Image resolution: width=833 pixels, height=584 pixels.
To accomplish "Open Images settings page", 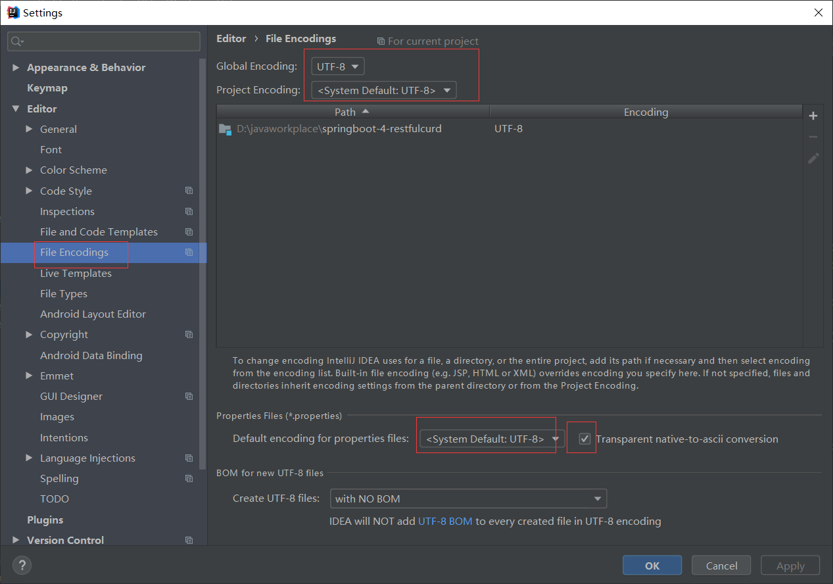I will 57,416.
